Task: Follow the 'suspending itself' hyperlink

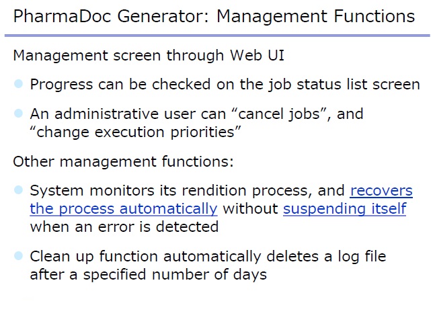Action: [344, 209]
